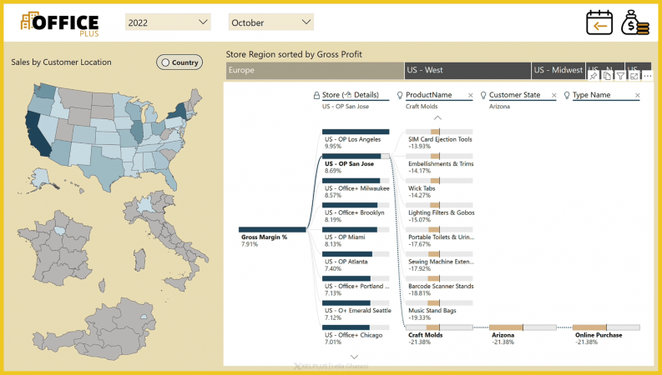The image size is (662, 375).
Task: Click the lock icon beside Store level
Action: (x=316, y=95)
